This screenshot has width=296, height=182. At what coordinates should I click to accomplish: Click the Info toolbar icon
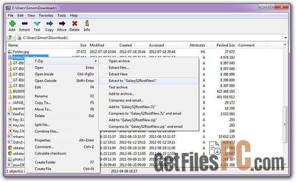pyautogui.click(x=87, y=23)
